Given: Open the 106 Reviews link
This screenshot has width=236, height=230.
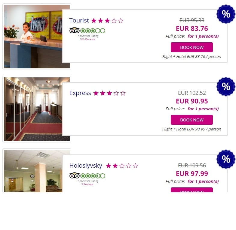Looking at the screenshot, I should coord(87,39).
